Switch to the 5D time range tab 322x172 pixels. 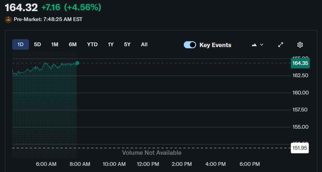(x=37, y=44)
